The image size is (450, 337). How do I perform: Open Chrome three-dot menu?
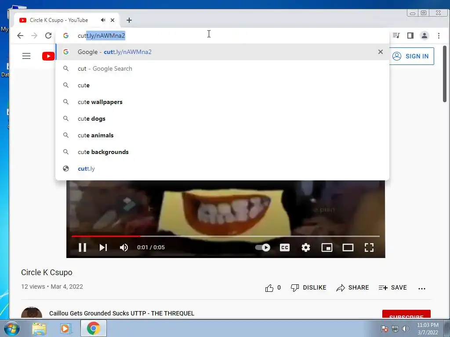point(439,36)
